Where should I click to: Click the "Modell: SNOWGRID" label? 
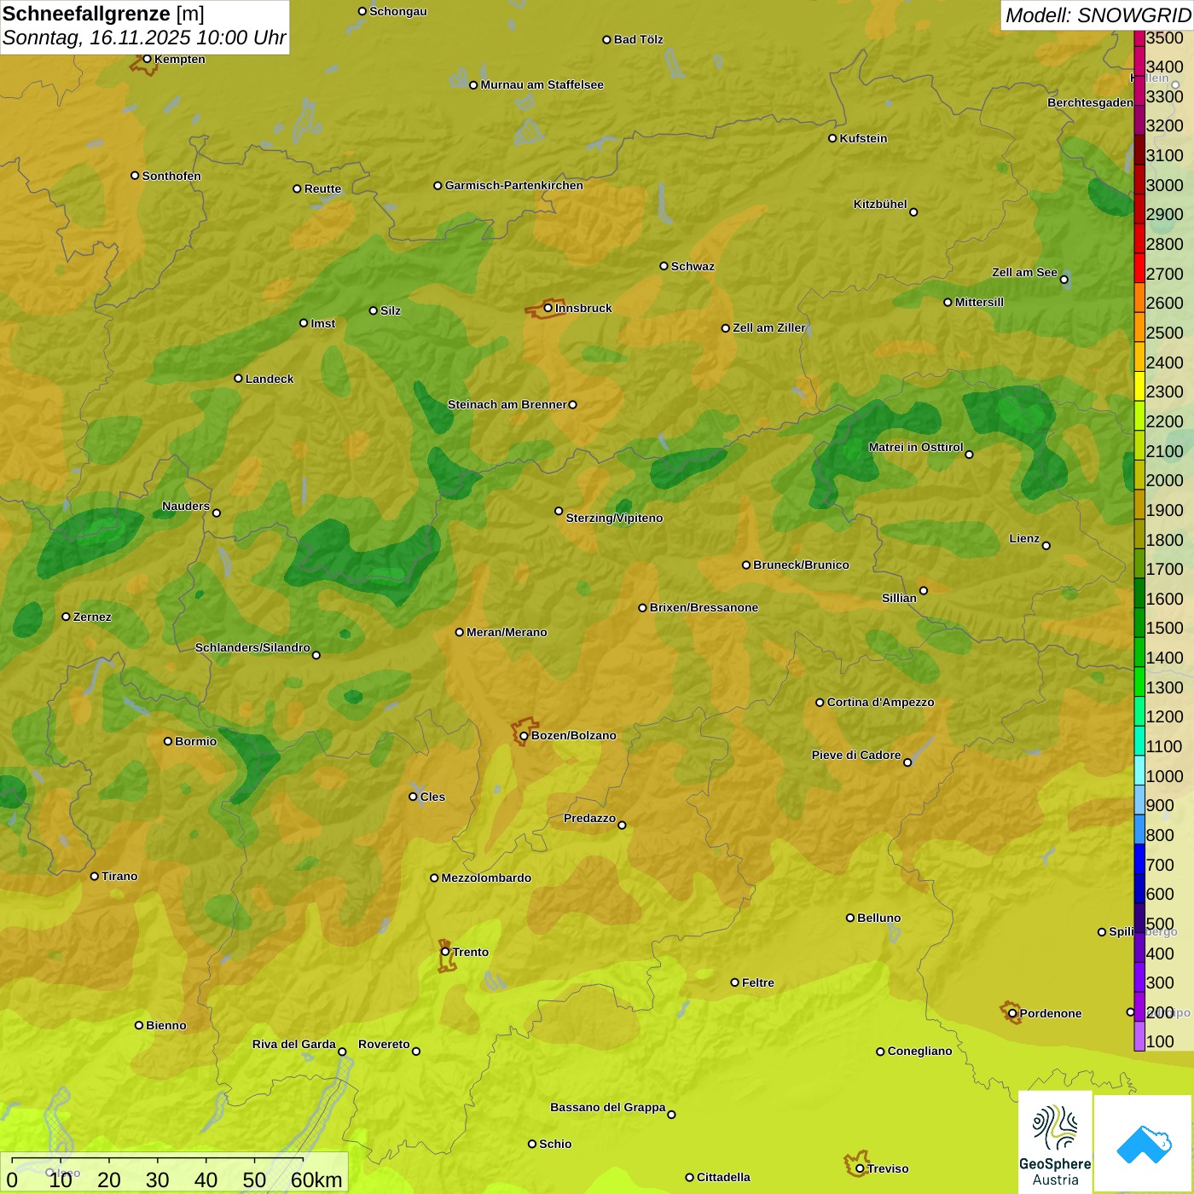[1098, 15]
